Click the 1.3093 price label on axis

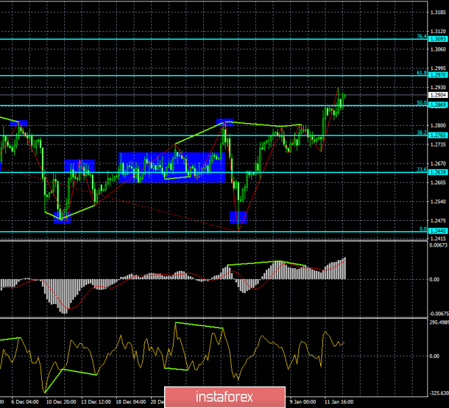point(437,39)
